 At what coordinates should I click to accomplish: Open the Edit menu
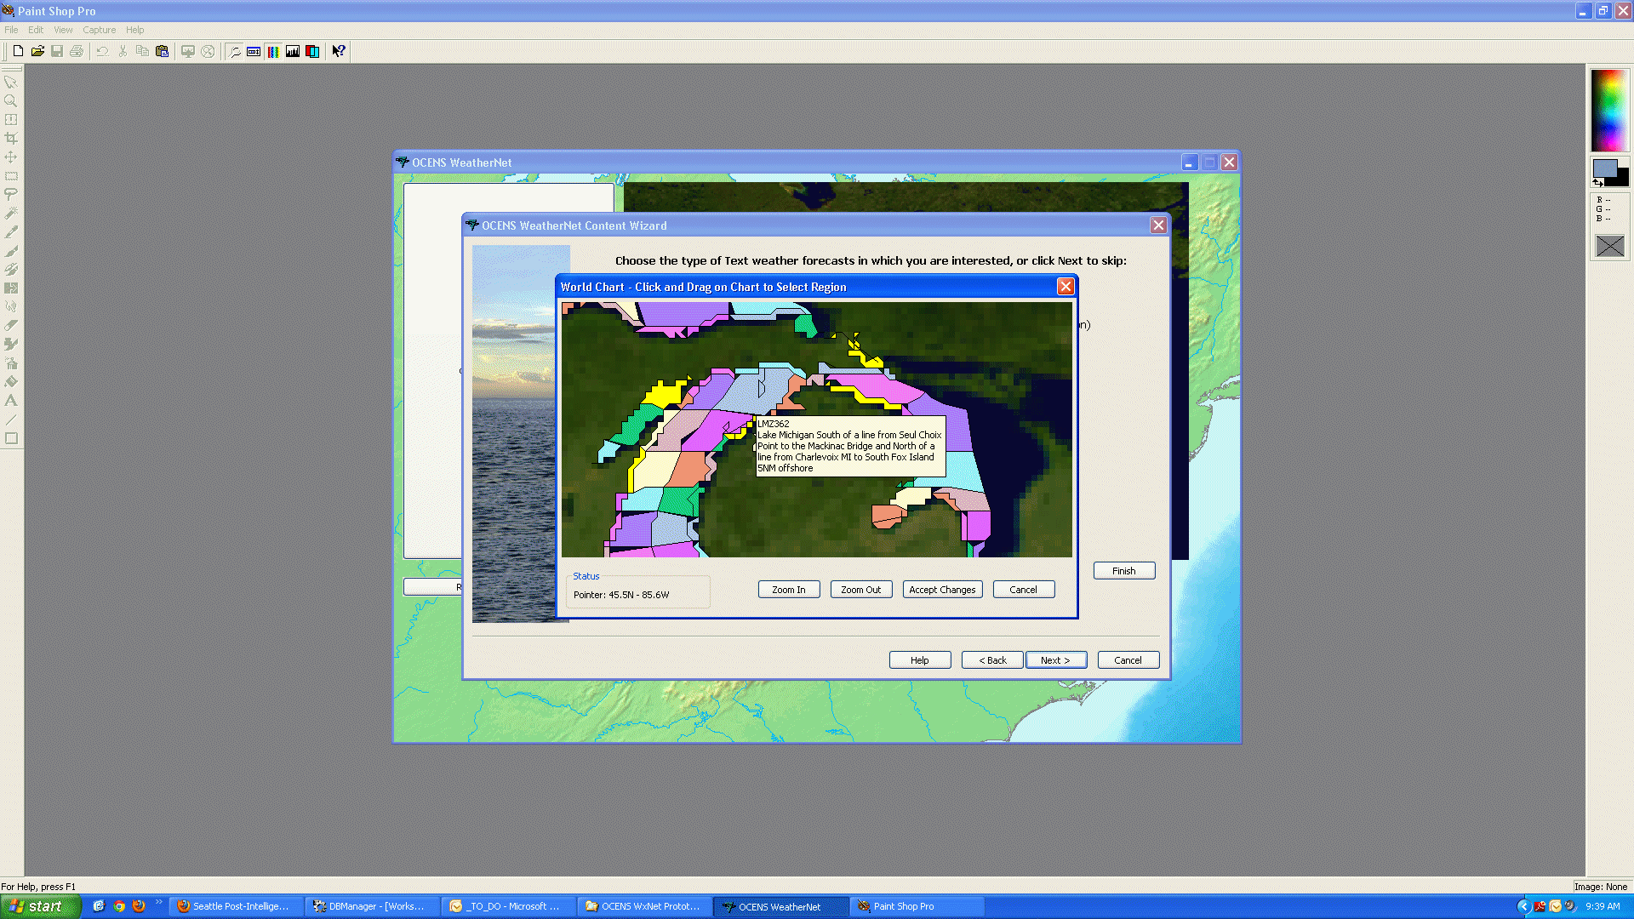coord(36,30)
